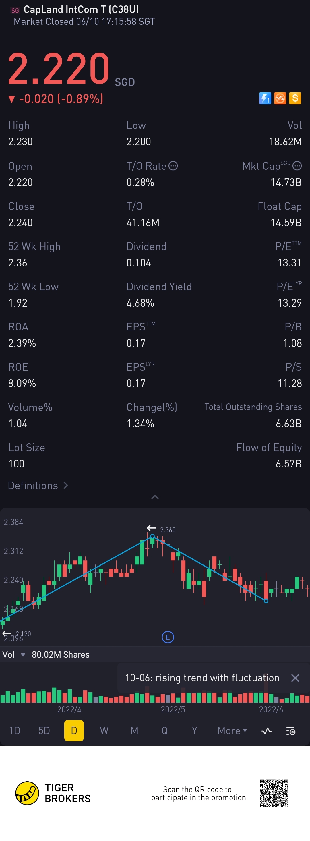Viewport: 310px width, 841px height.
Task: Tap the earnings E marker on chart
Action: 168,637
